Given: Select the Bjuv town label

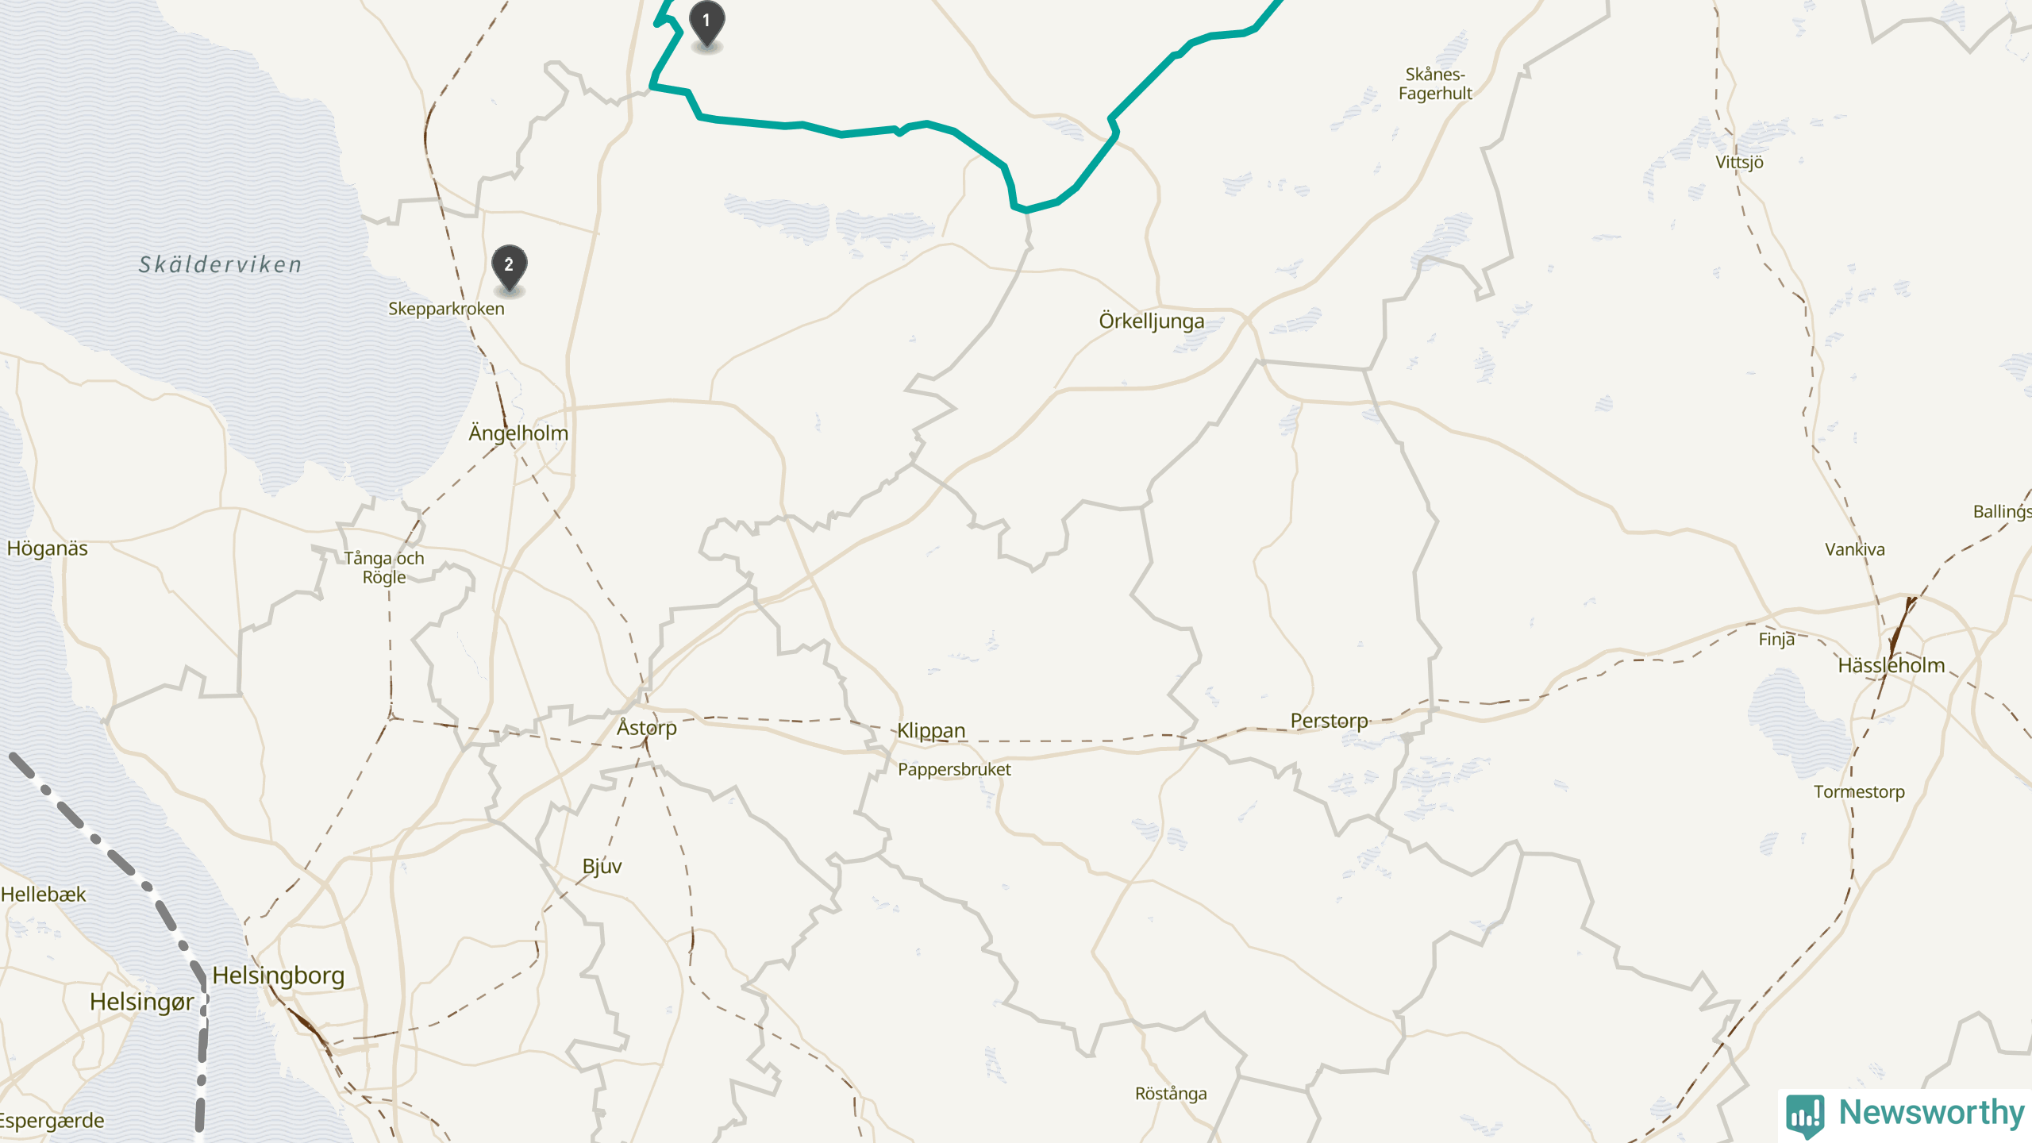Looking at the screenshot, I should pyautogui.click(x=602, y=866).
